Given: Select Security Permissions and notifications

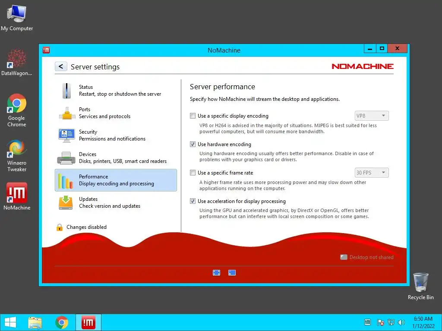Looking at the screenshot, I should coord(116,135).
